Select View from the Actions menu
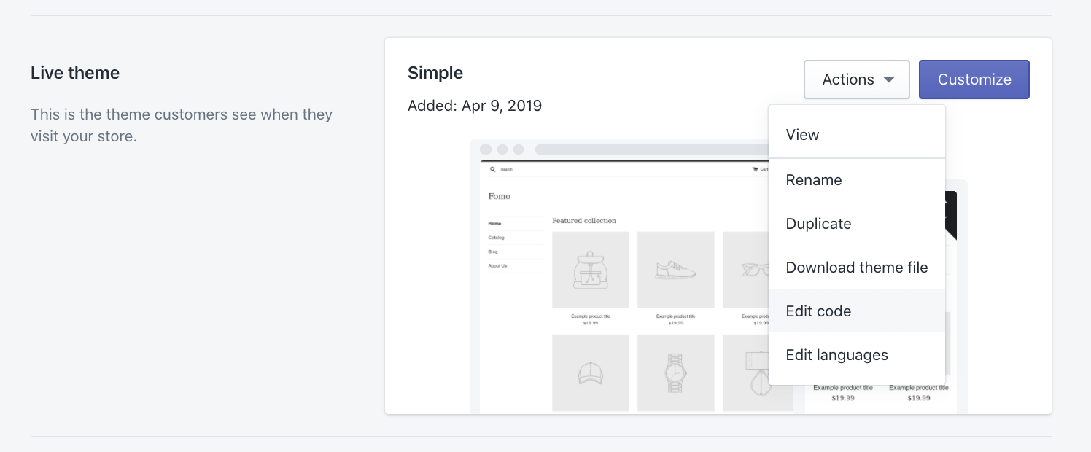The width and height of the screenshot is (1091, 452). click(x=857, y=135)
